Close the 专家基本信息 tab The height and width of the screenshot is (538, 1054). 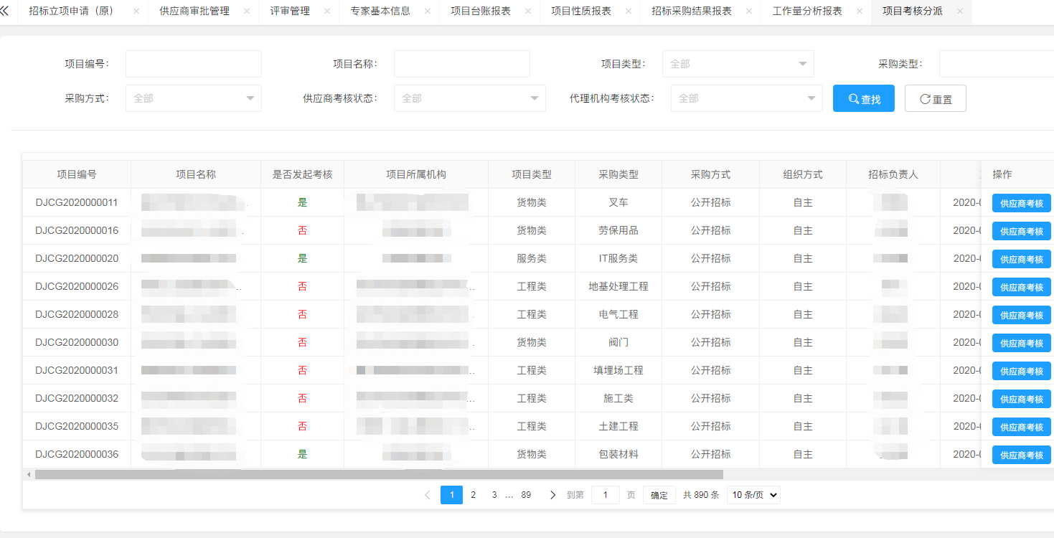click(428, 11)
